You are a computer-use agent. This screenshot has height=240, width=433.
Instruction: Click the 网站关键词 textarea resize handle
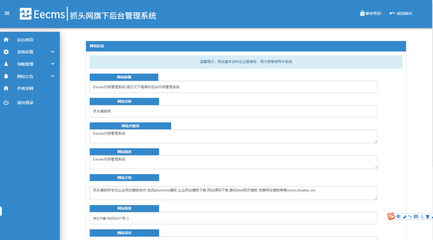click(375, 141)
